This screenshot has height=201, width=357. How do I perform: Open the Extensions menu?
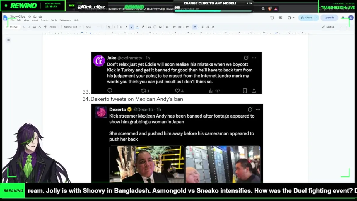pyautogui.click(x=65, y=20)
